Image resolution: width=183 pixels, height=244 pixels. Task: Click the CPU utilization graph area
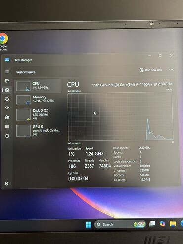point(120,116)
